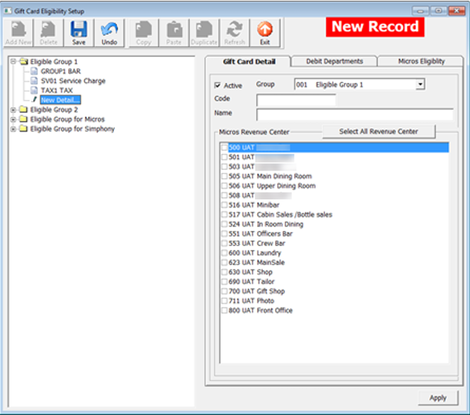
Task: Click the Copy toolbar icon
Action: tap(144, 29)
